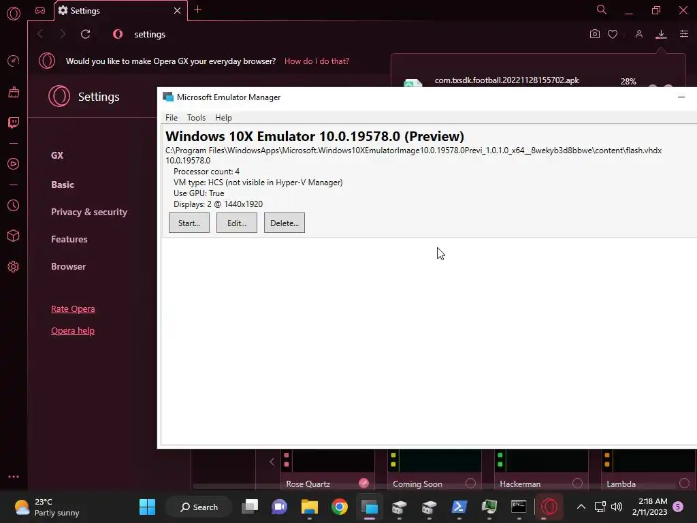697x523 pixels.
Task: Go forward using the browser forward arrow
Action: 62,34
